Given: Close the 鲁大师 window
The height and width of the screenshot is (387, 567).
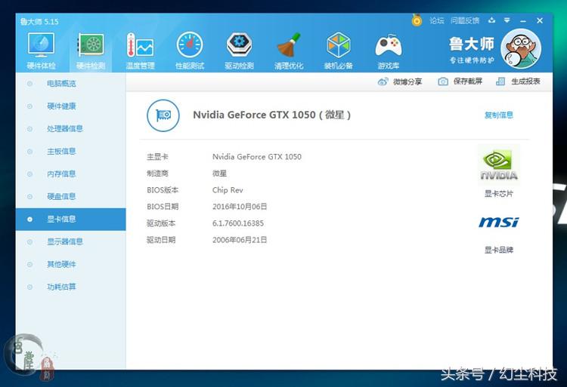Looking at the screenshot, I should tap(540, 20).
